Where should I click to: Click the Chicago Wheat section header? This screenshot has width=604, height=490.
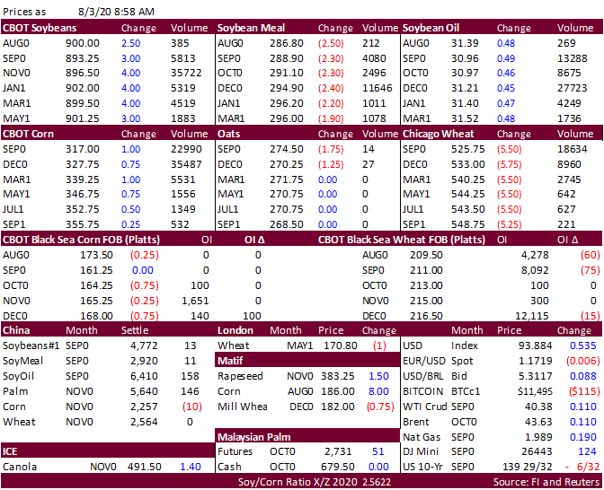(438, 134)
